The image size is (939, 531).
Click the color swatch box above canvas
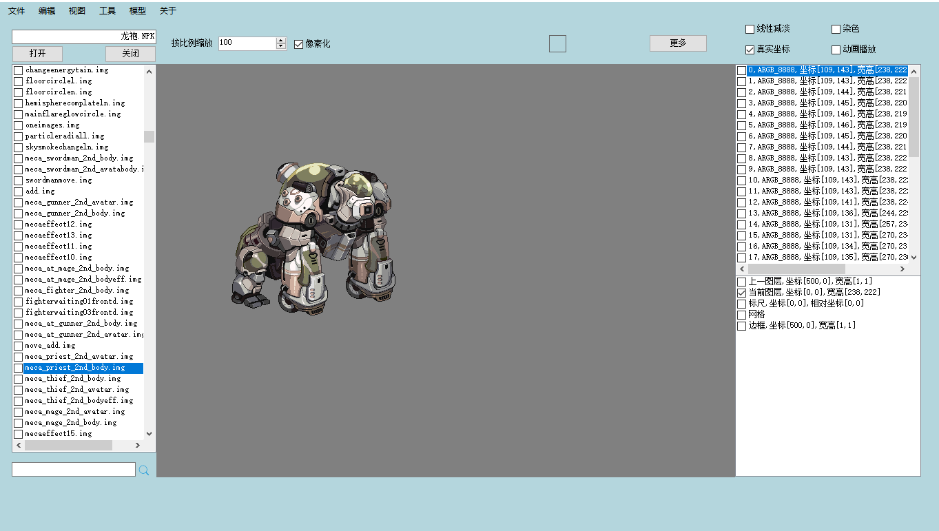tap(557, 43)
